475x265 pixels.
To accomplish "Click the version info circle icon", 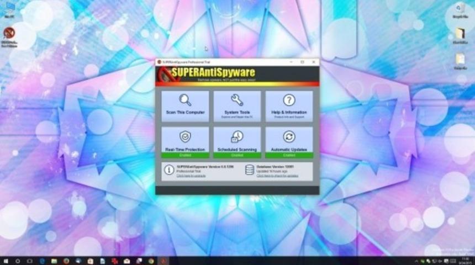I will tap(168, 170).
